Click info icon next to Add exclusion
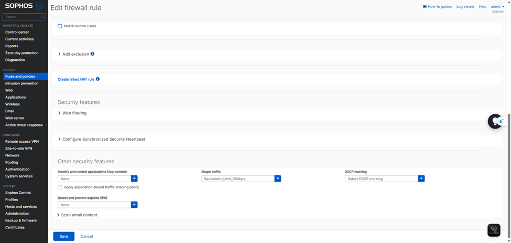511x243 pixels. click(x=93, y=54)
